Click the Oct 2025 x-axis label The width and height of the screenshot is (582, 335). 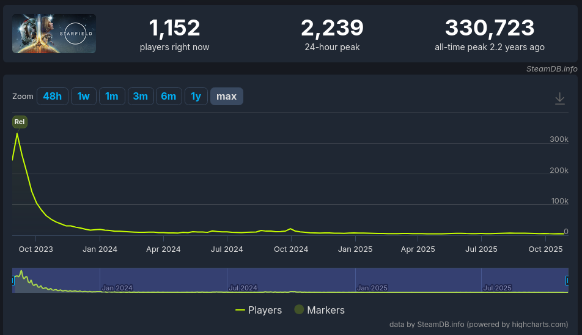point(545,249)
